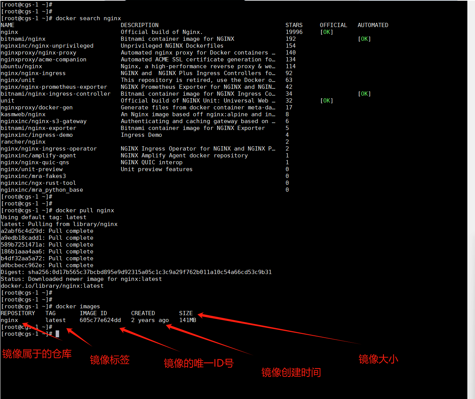This screenshot has width=475, height=399.
Task: Click layer ID a2abf6c4d29d
Action: tap(21, 231)
